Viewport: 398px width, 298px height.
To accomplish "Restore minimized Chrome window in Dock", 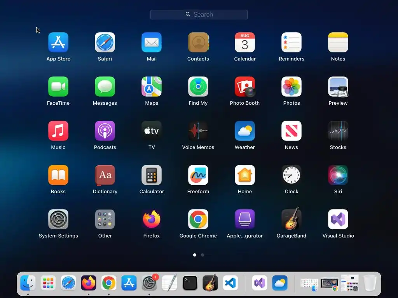I will tap(329, 284).
